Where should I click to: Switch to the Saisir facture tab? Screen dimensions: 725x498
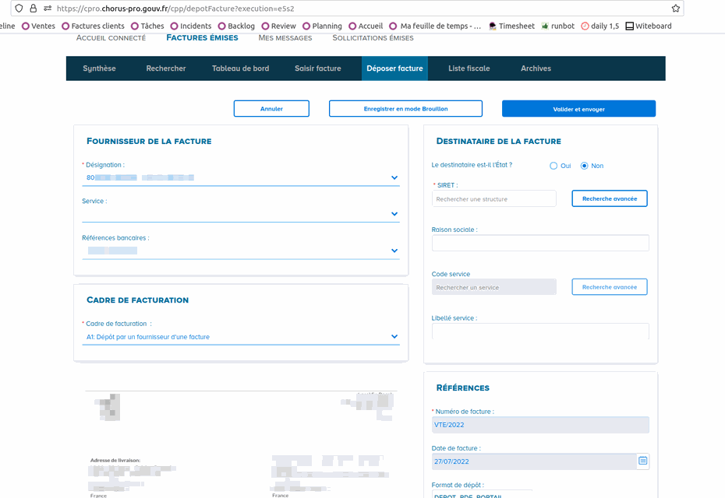tap(317, 68)
